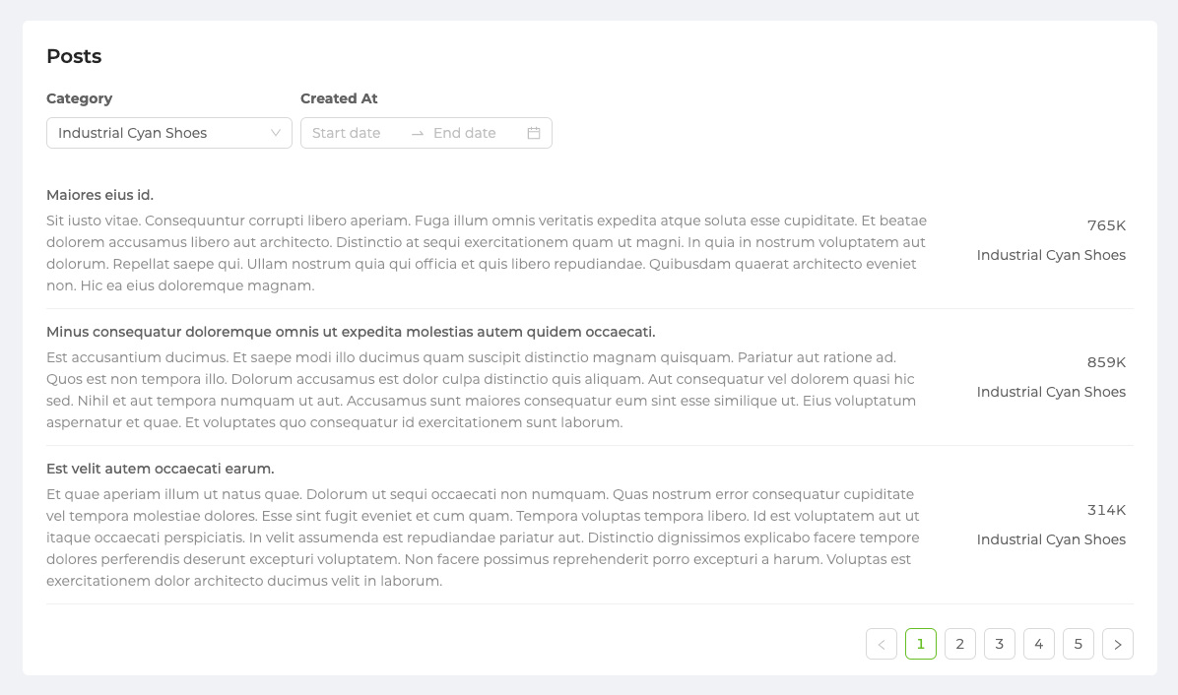Navigate to page 4
1178x695 pixels.
1039,644
